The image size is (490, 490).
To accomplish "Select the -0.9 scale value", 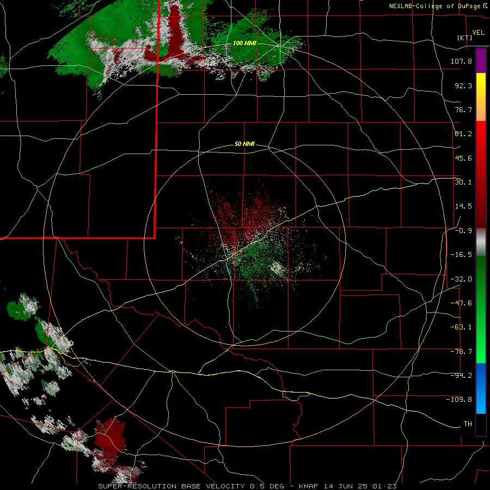I will [463, 231].
